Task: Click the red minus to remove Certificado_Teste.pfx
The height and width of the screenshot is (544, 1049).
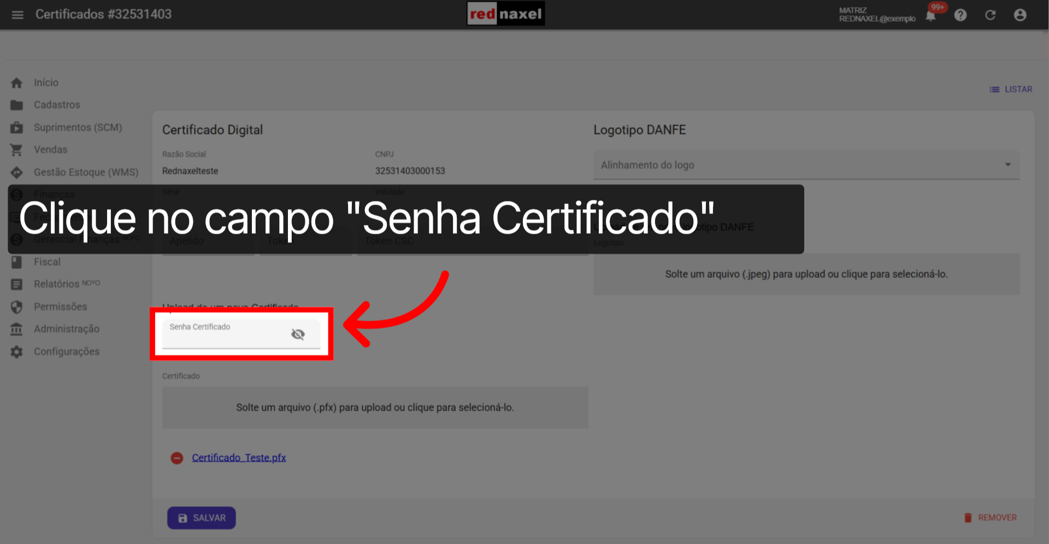Action: tap(177, 458)
